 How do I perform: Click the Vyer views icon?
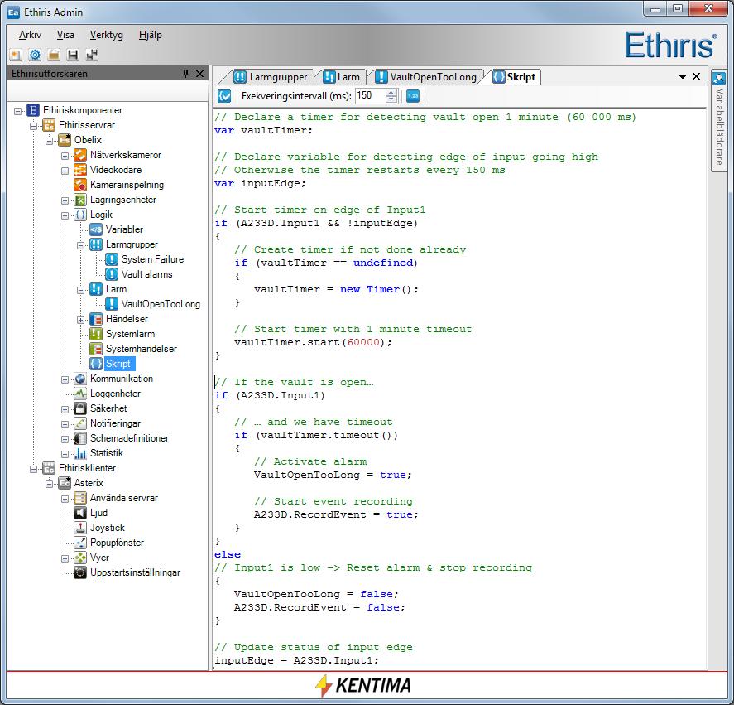pos(80,558)
